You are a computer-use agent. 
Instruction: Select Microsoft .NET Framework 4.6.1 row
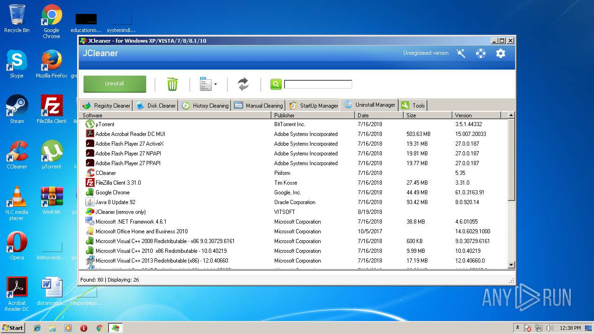click(293, 222)
